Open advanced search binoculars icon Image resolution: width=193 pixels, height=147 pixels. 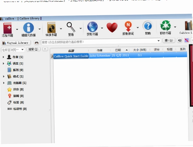coord(36,43)
